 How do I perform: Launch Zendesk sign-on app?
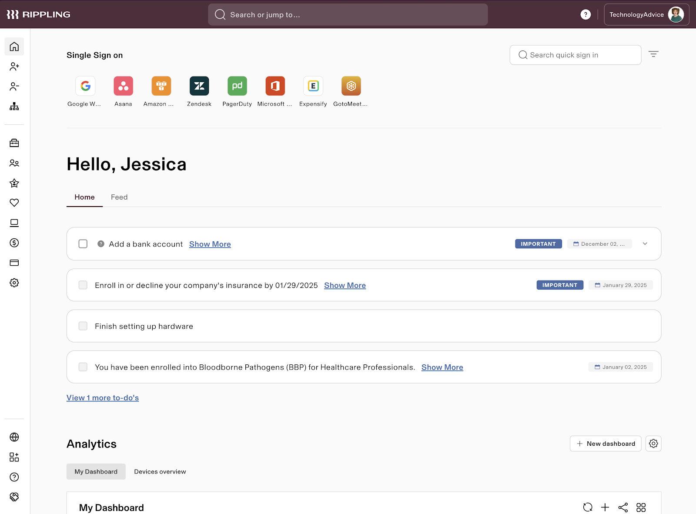click(199, 86)
